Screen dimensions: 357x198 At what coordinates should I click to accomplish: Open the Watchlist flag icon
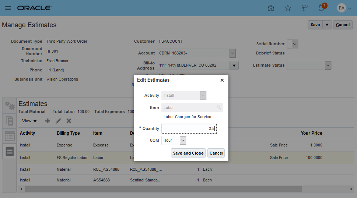point(305,8)
